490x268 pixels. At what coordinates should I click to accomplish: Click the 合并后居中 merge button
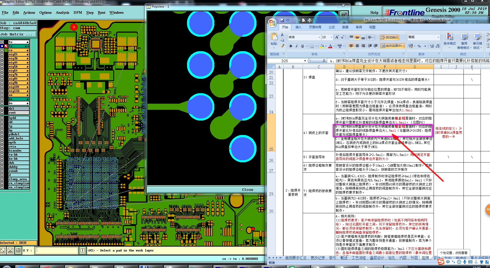[x=391, y=46]
